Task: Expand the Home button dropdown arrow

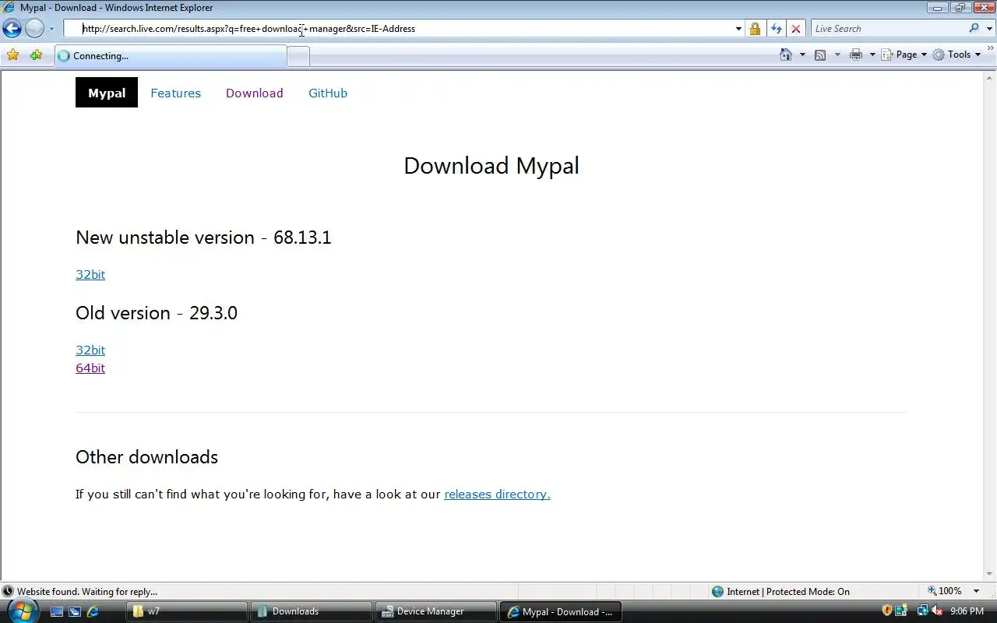Action: pyautogui.click(x=802, y=55)
